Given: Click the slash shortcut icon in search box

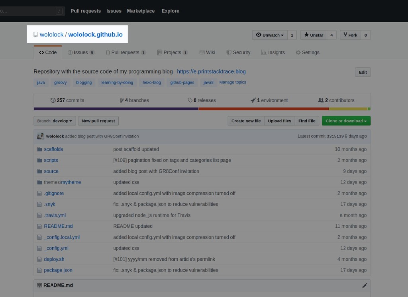Looking at the screenshot, I should click(59, 11).
